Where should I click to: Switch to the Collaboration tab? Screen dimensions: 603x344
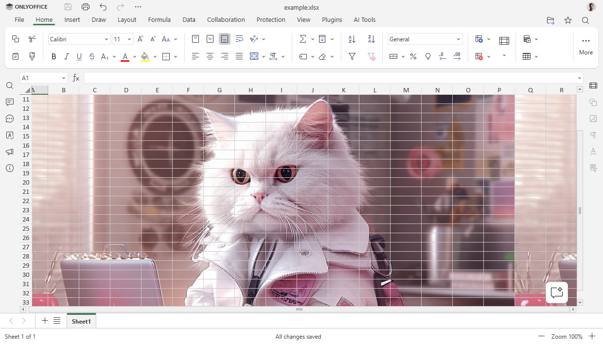point(226,20)
